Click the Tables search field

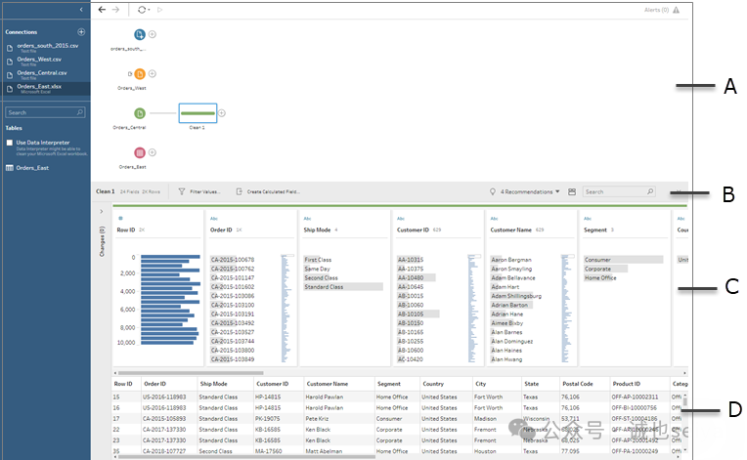[45, 112]
